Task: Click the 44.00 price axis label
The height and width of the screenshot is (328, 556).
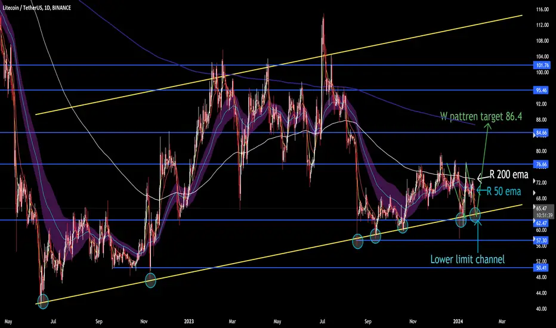Action: [x=542, y=293]
